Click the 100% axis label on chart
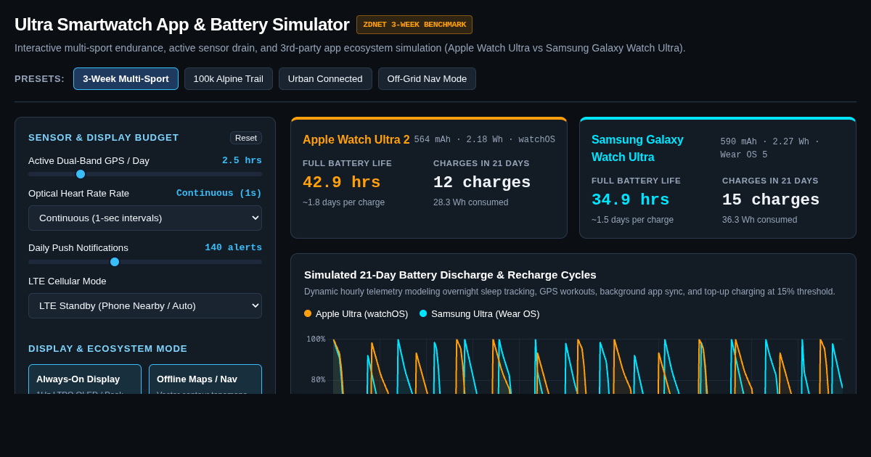The width and height of the screenshot is (871, 457). (x=316, y=339)
